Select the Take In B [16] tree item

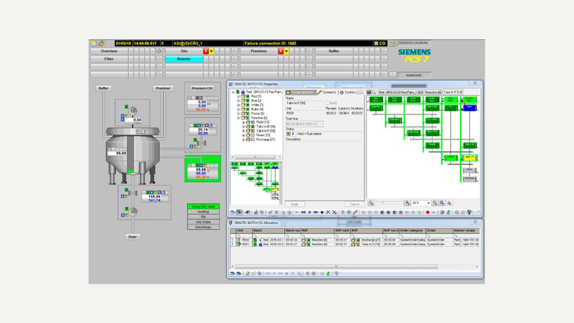tap(265, 127)
